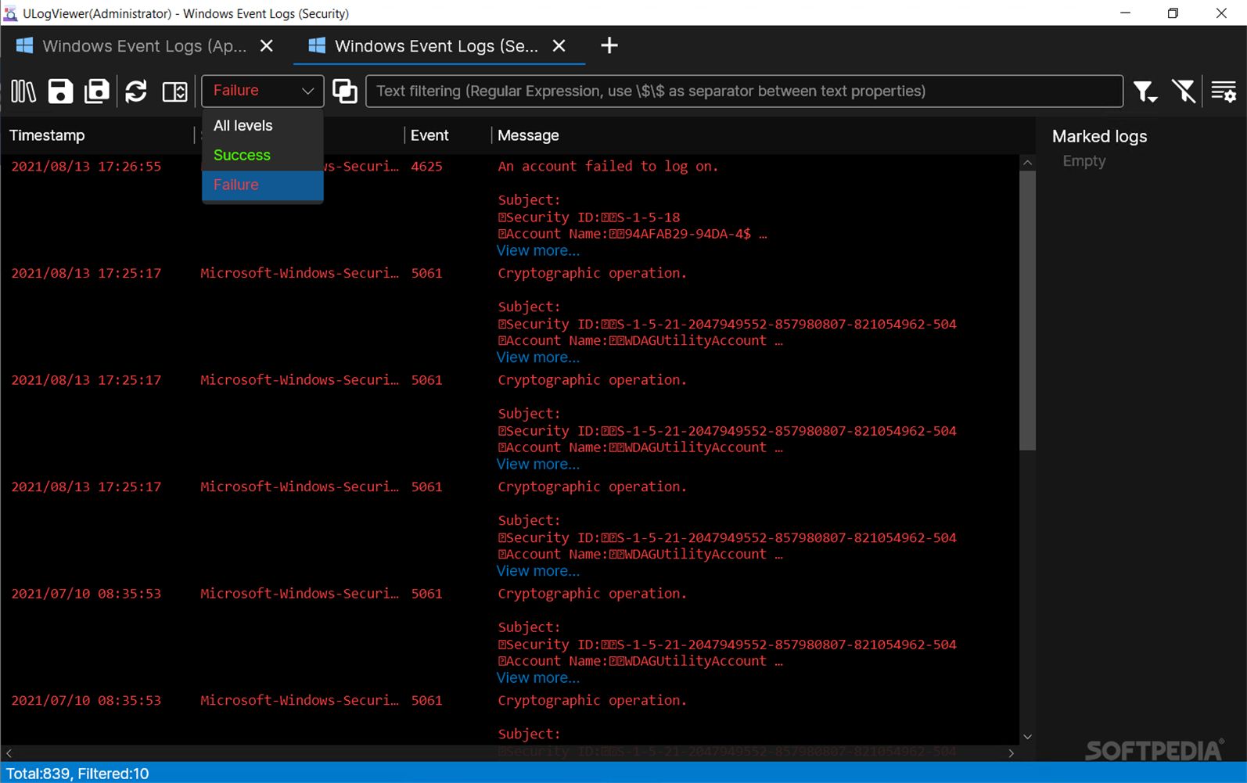Clear filters with the crossed funnel icon
1247x783 pixels.
[x=1184, y=92]
